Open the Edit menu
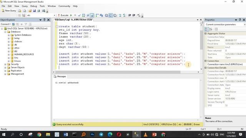 click(x=10, y=6)
